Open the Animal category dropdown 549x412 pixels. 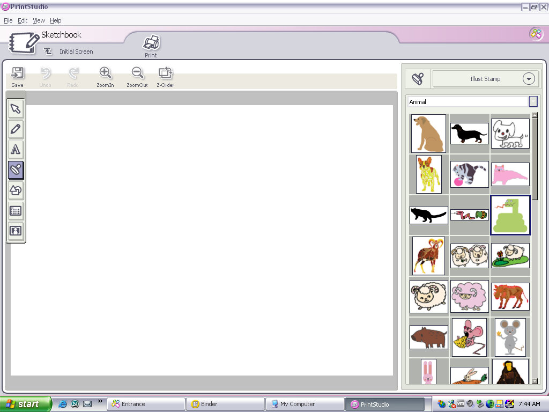[533, 102]
